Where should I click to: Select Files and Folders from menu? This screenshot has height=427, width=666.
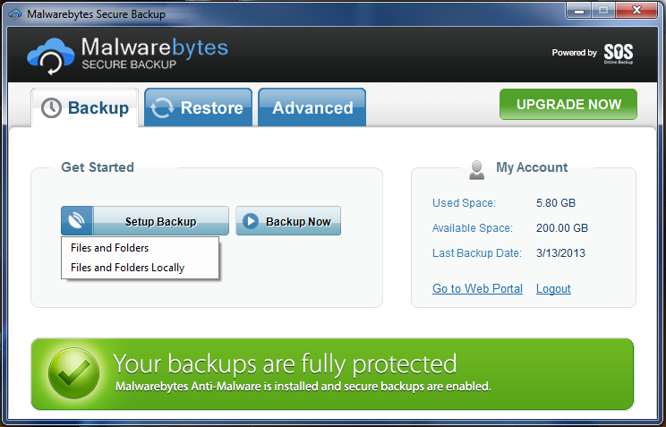(x=110, y=248)
